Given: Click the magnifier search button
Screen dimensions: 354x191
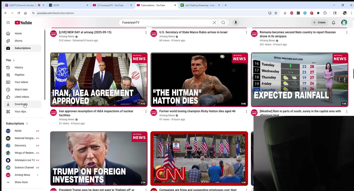Looking at the screenshot, I should click(x=223, y=23).
